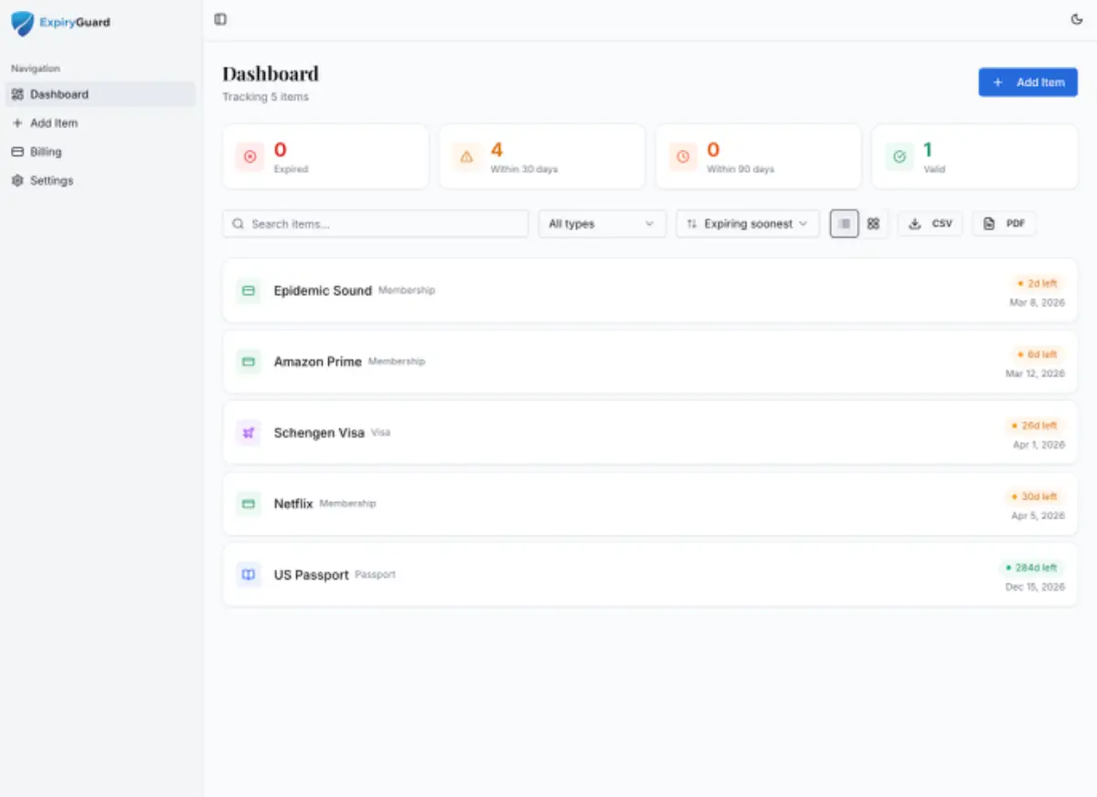Click the green Valid checkmark icon

pyautogui.click(x=900, y=157)
